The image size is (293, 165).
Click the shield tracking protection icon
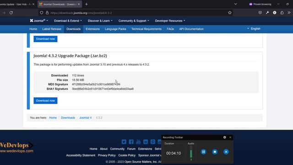[42, 13]
